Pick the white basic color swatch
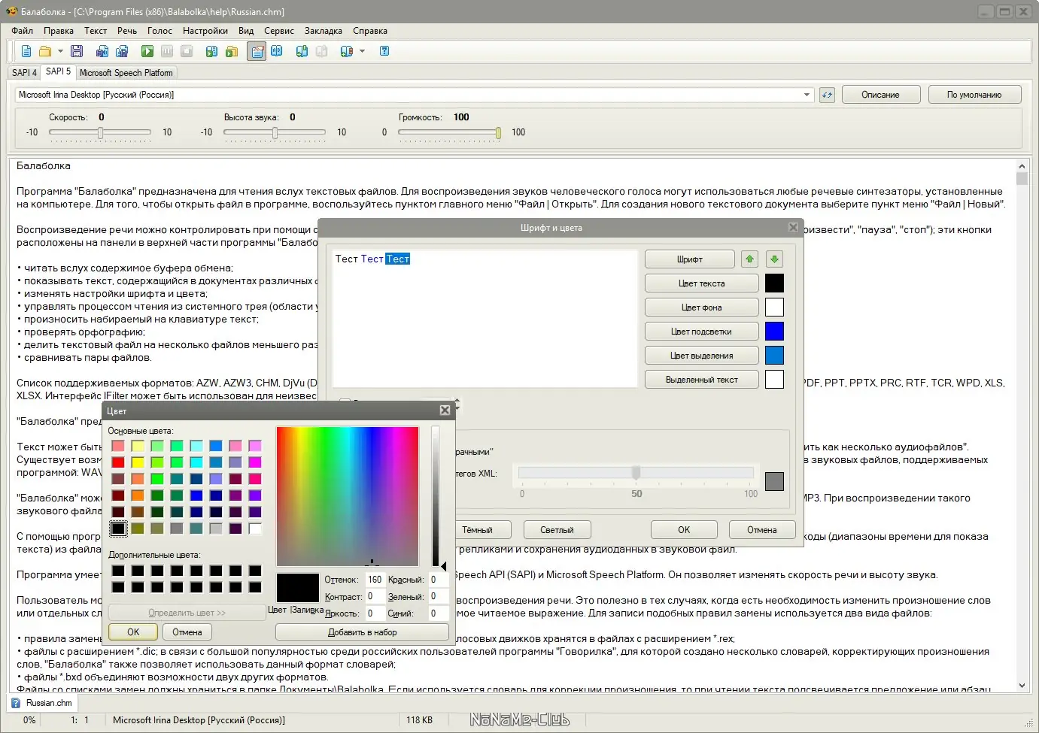The width and height of the screenshot is (1039, 733). [x=255, y=529]
